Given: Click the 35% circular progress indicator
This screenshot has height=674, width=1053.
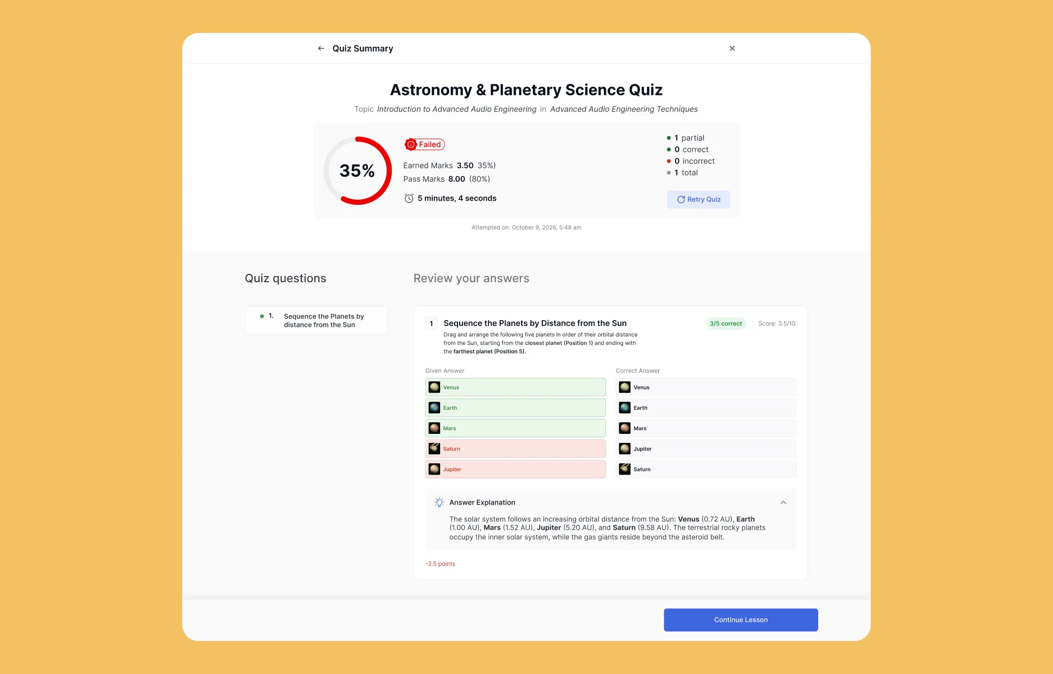Looking at the screenshot, I should click(357, 171).
